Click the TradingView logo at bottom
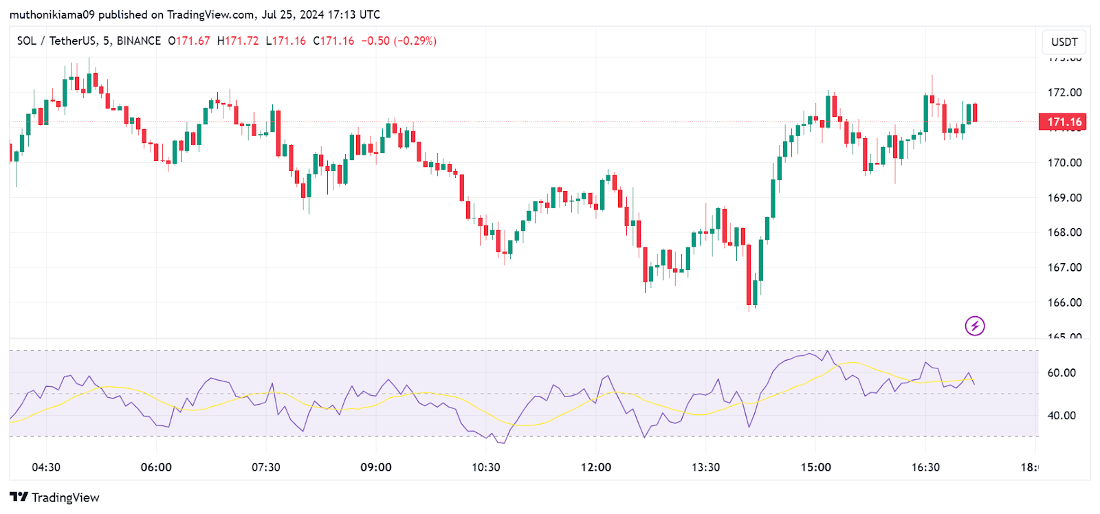This screenshot has width=1100, height=514. tap(54, 498)
